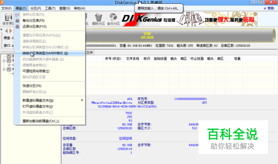278x164 pixels.
Task: Open the 工具(T) menu
Action: tap(50, 8)
